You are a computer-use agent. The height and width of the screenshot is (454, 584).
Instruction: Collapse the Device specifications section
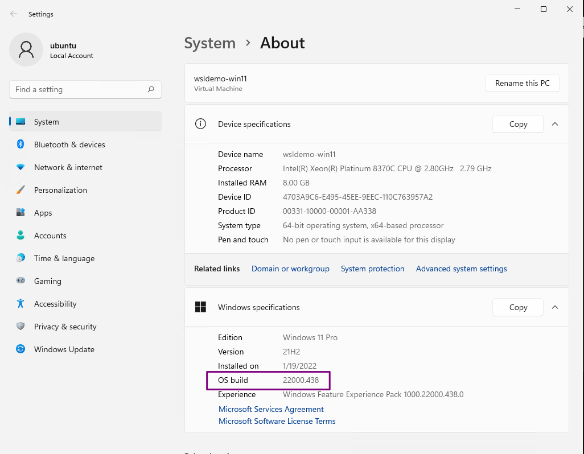555,124
